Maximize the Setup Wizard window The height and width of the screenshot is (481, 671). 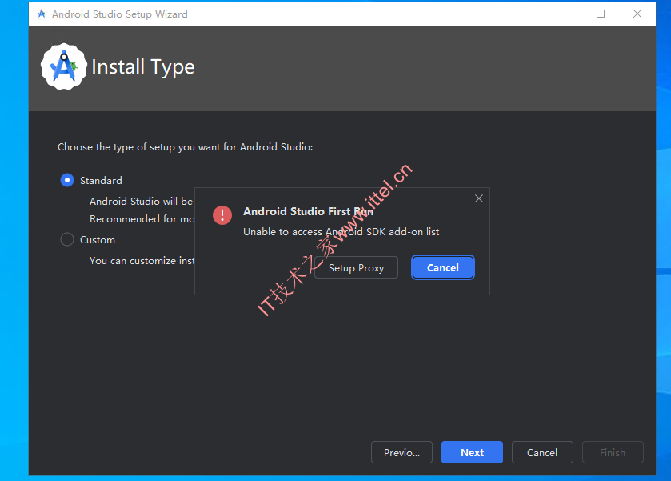[601, 14]
